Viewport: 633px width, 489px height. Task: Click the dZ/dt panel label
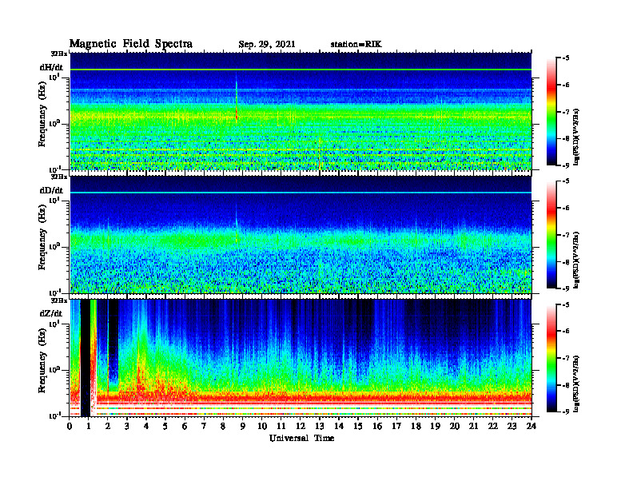(x=51, y=313)
